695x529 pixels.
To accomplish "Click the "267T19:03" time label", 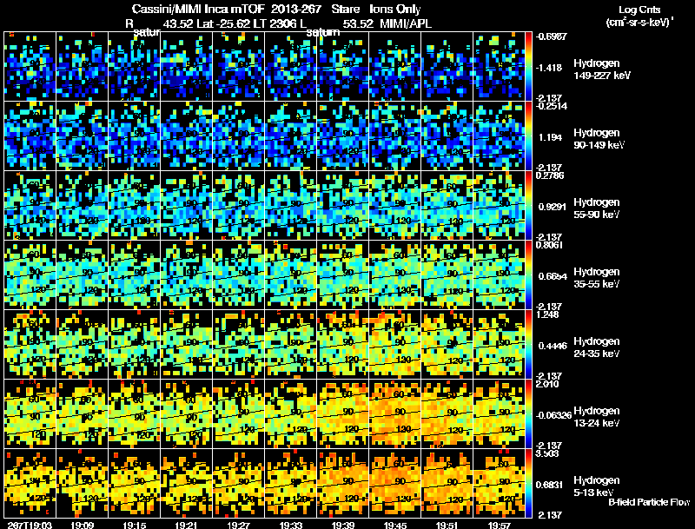I will tap(30, 525).
